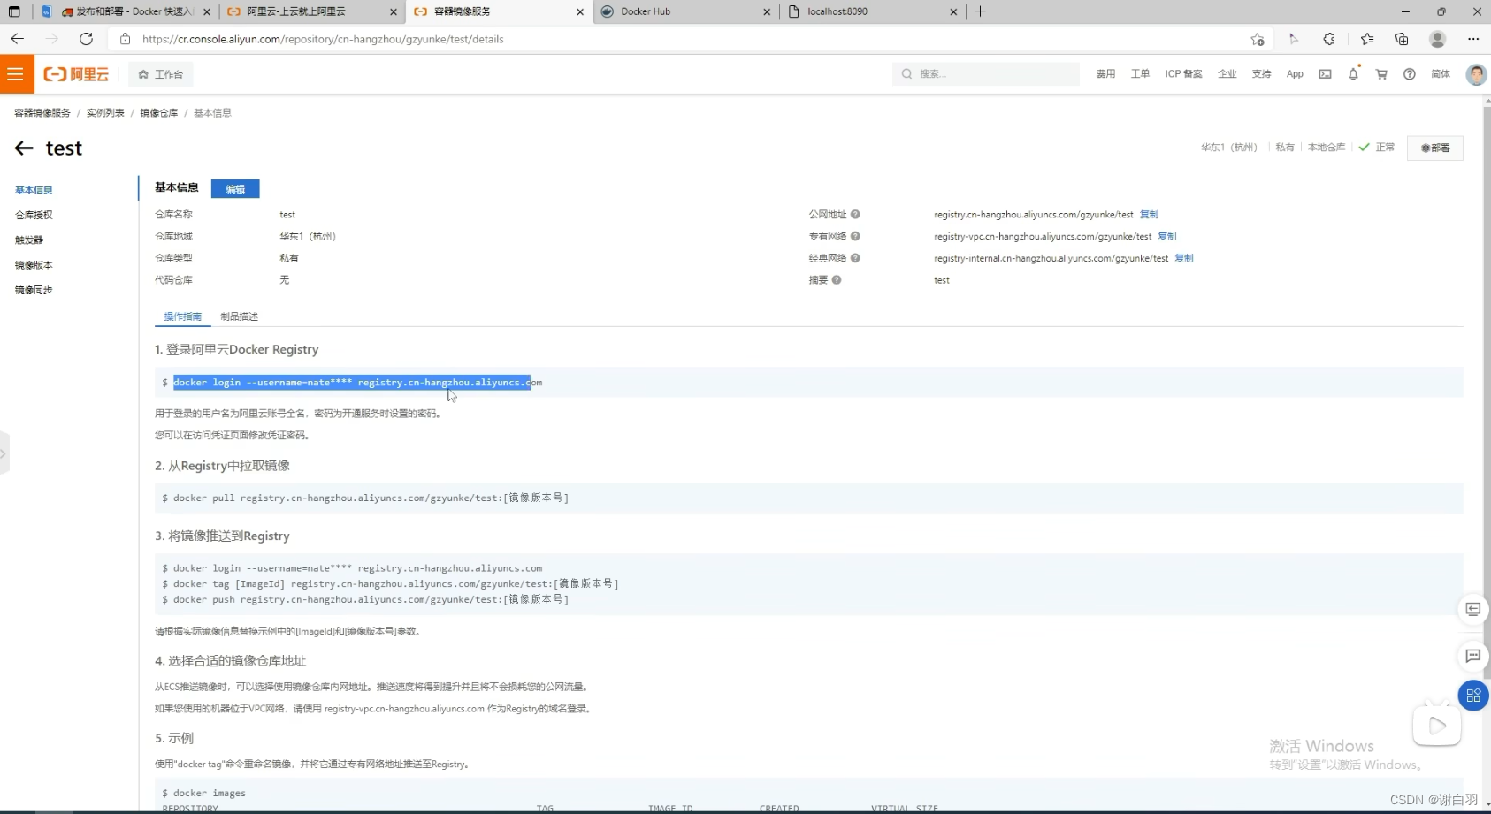Click the docker pull command text

coord(371,498)
